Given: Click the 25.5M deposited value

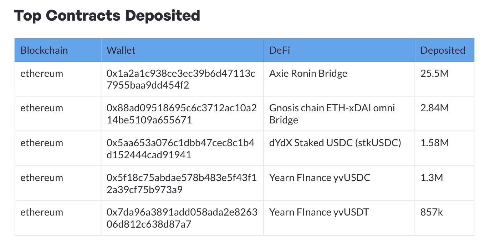Looking at the screenshot, I should point(434,74).
